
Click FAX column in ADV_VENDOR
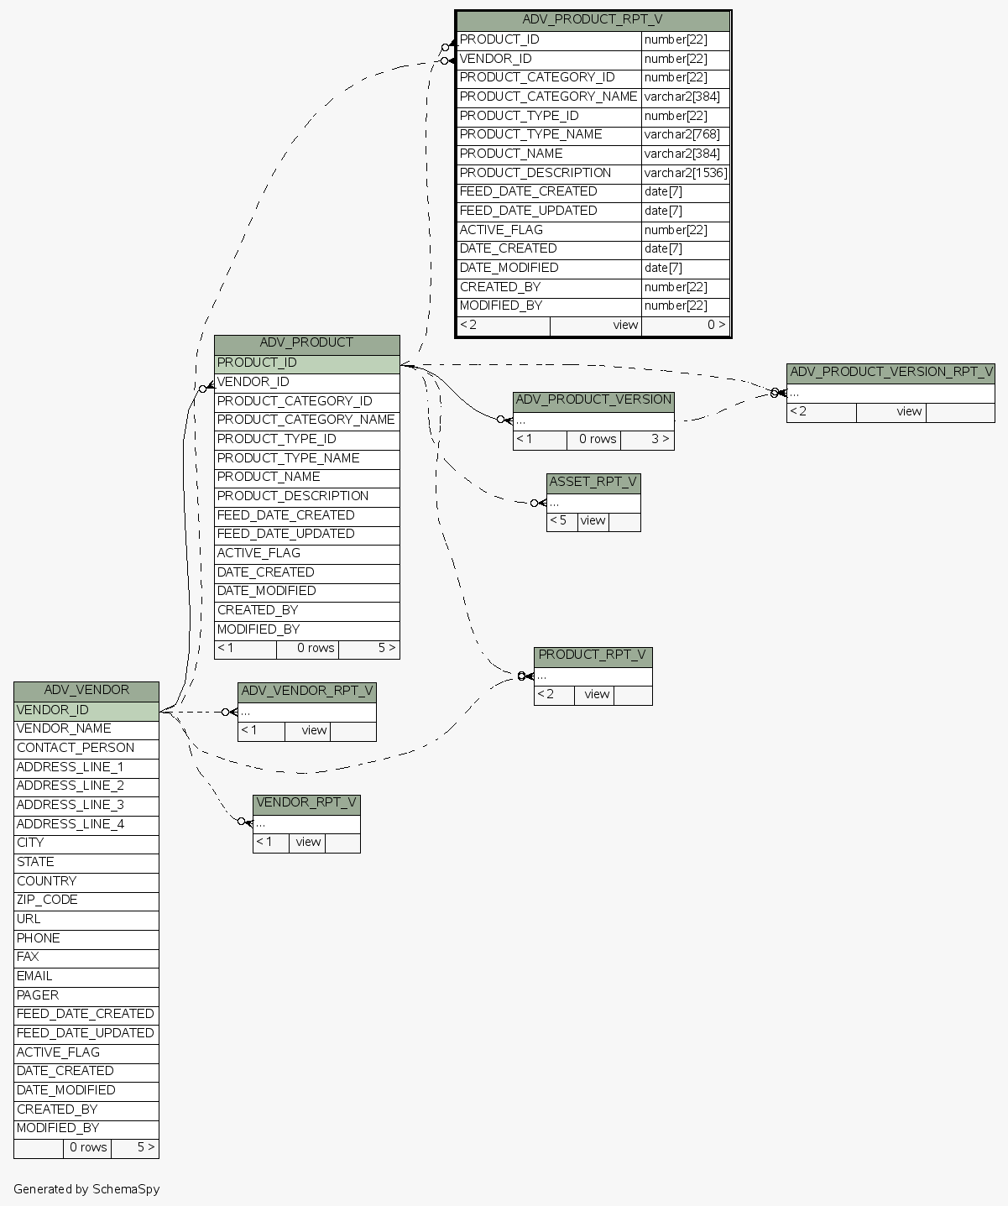click(x=86, y=958)
